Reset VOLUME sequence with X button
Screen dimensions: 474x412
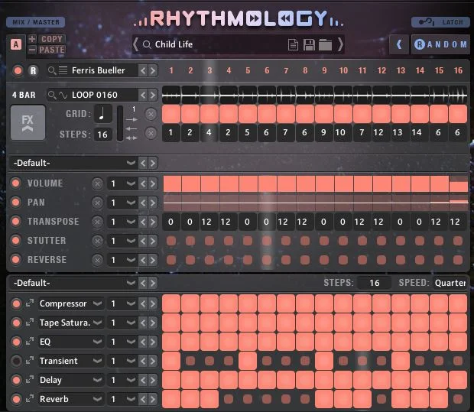click(x=97, y=183)
